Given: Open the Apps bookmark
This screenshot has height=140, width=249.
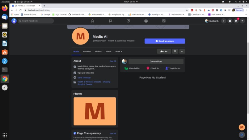Looking at the screenshot, I should [x=15, y=15].
